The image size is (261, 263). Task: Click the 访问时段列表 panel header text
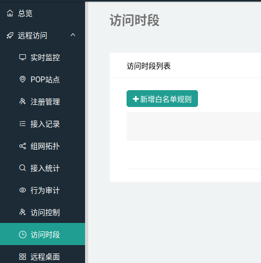point(149,66)
